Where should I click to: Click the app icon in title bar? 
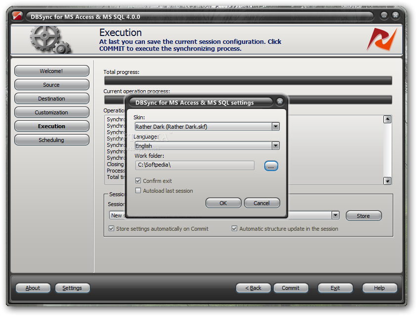click(x=18, y=16)
